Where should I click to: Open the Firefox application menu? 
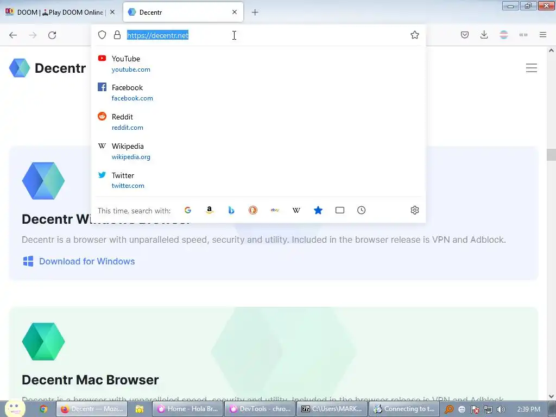coord(543,35)
